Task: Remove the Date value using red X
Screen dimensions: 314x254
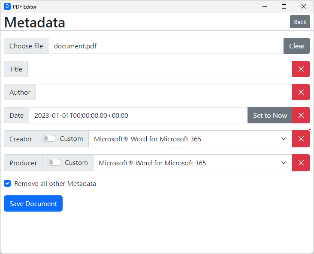Action: (301, 115)
